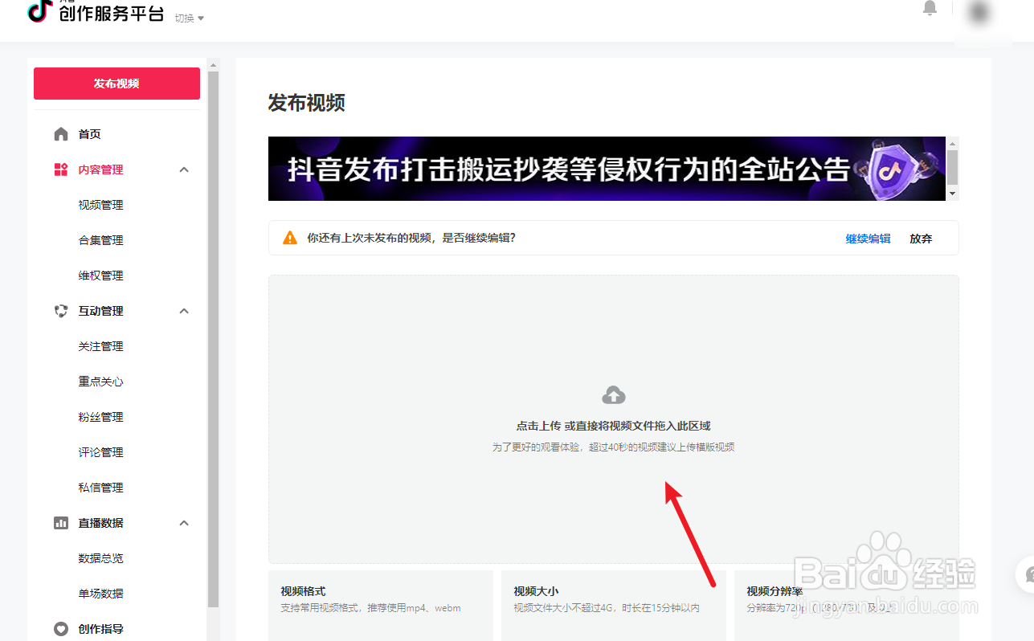Click the 继续编辑 link
The height and width of the screenshot is (641, 1034).
click(868, 239)
